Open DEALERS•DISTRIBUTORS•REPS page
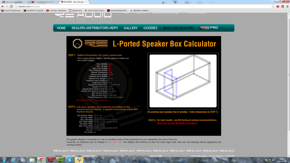Viewport: 290px width, 163px height. coord(95,28)
